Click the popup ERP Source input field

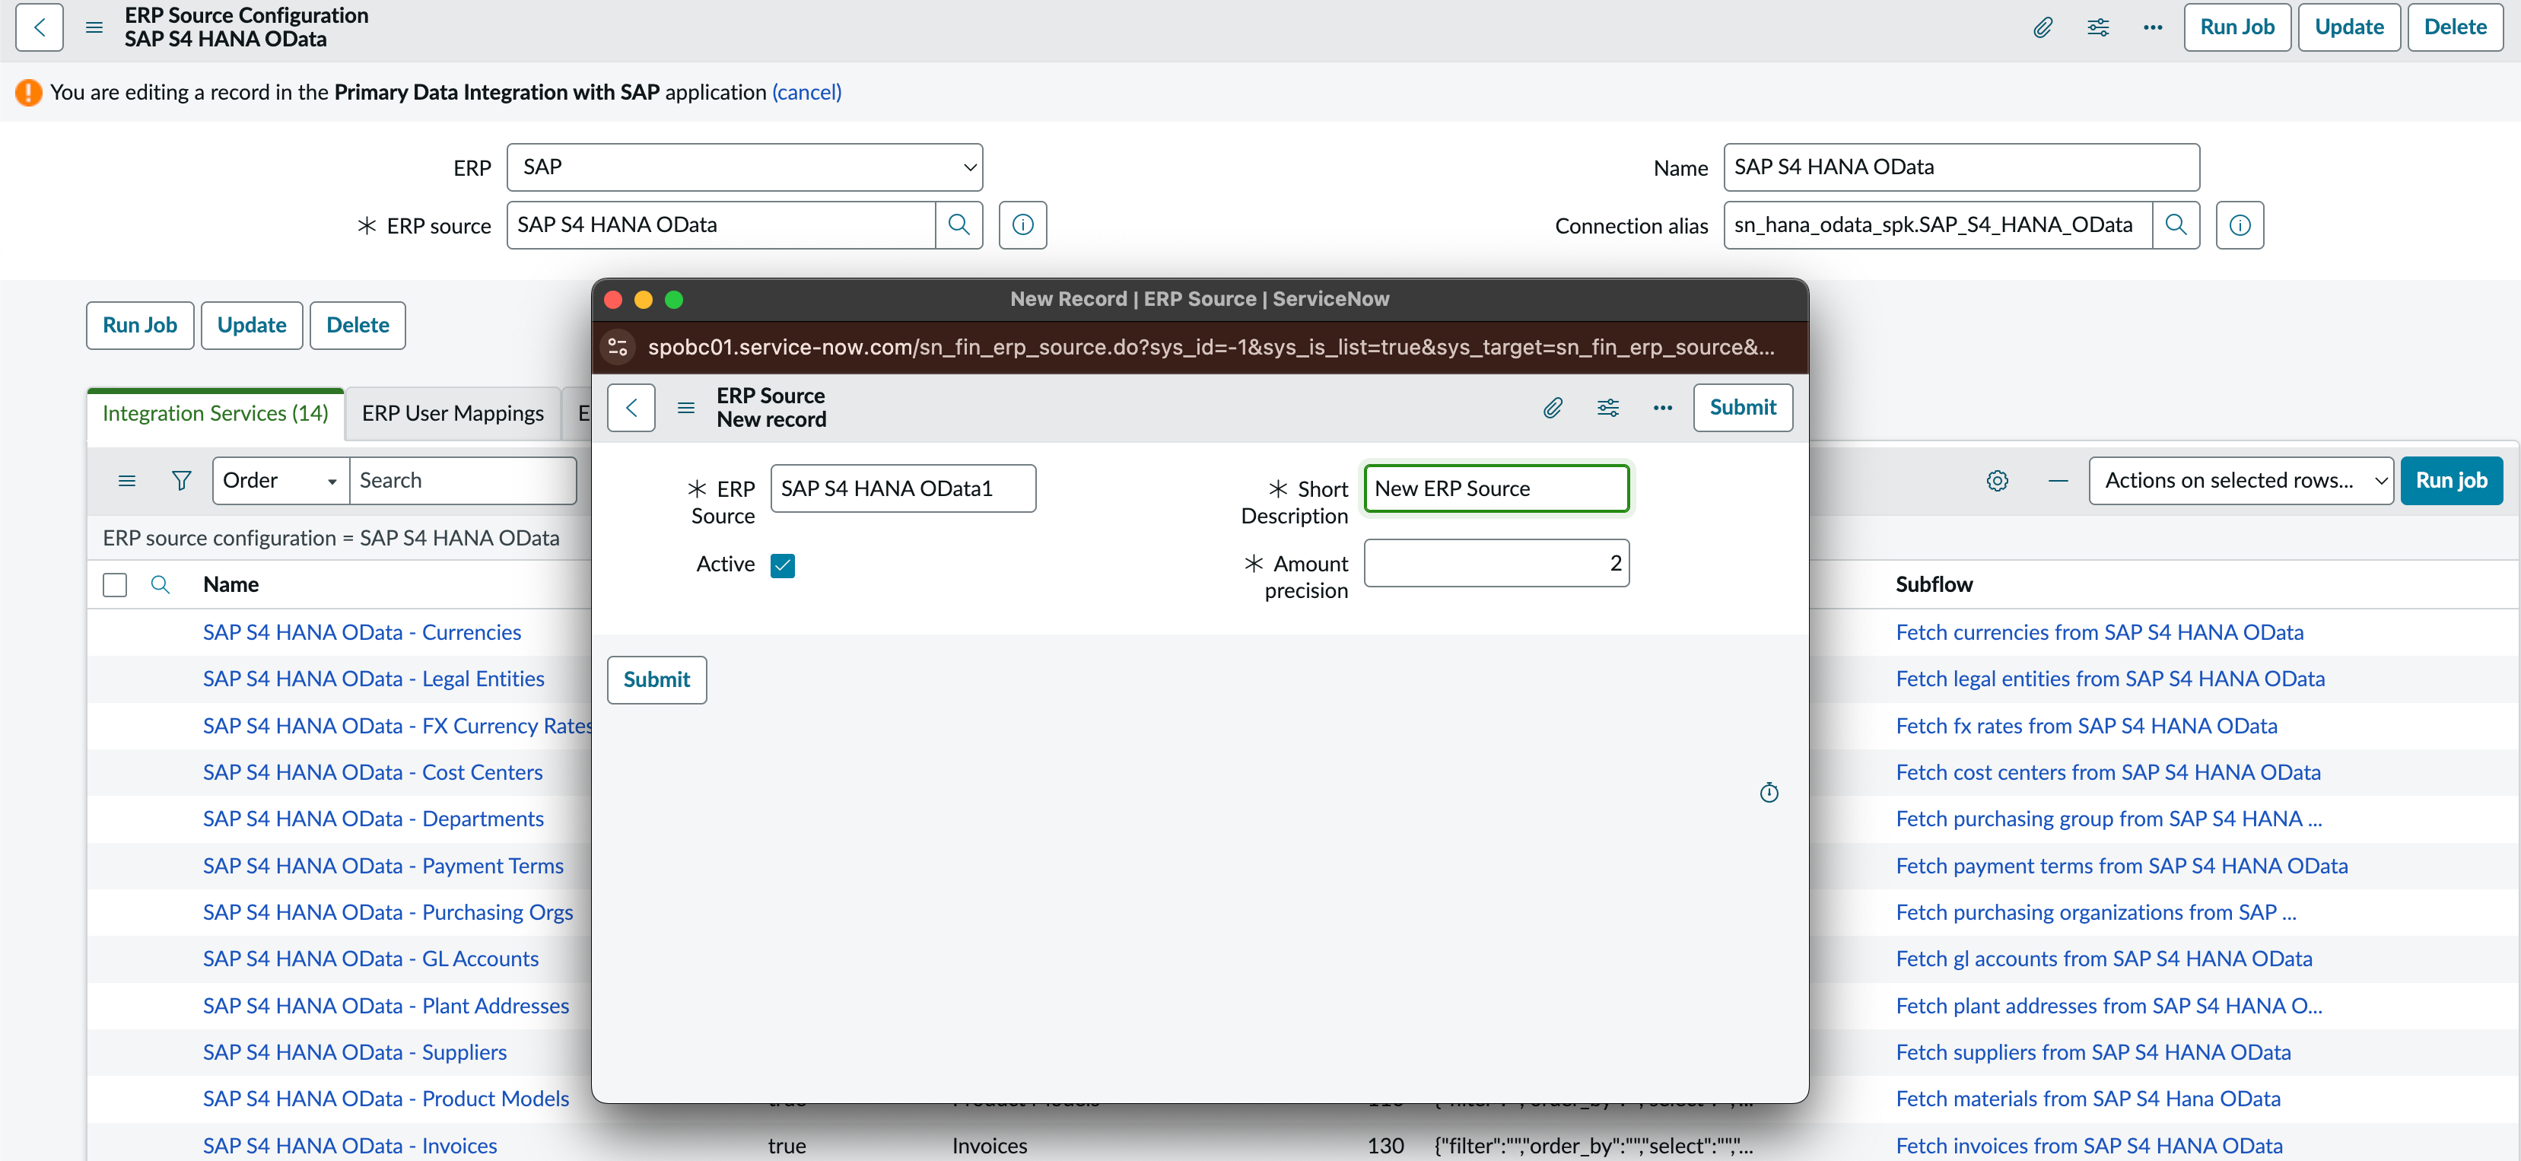903,488
